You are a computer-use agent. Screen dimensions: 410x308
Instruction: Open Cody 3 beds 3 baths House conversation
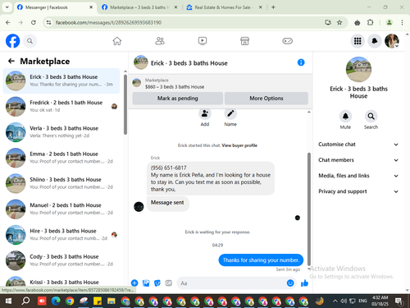[x=61, y=260]
